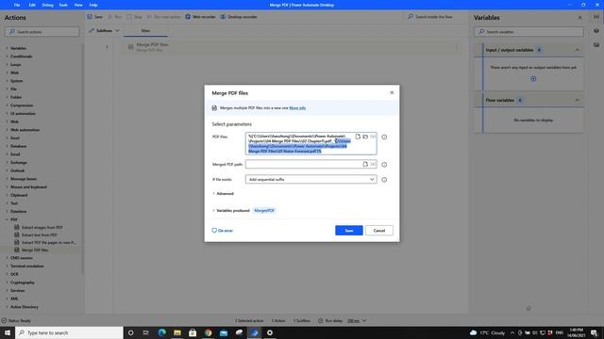Click Run next action in the toolbar
Viewport: 604px width, 339px height.
[163, 17]
